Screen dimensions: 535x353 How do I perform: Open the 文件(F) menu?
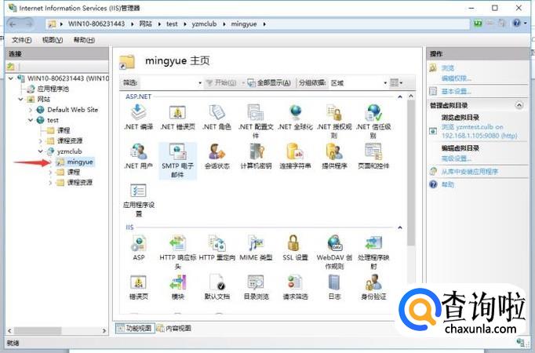tap(21, 40)
